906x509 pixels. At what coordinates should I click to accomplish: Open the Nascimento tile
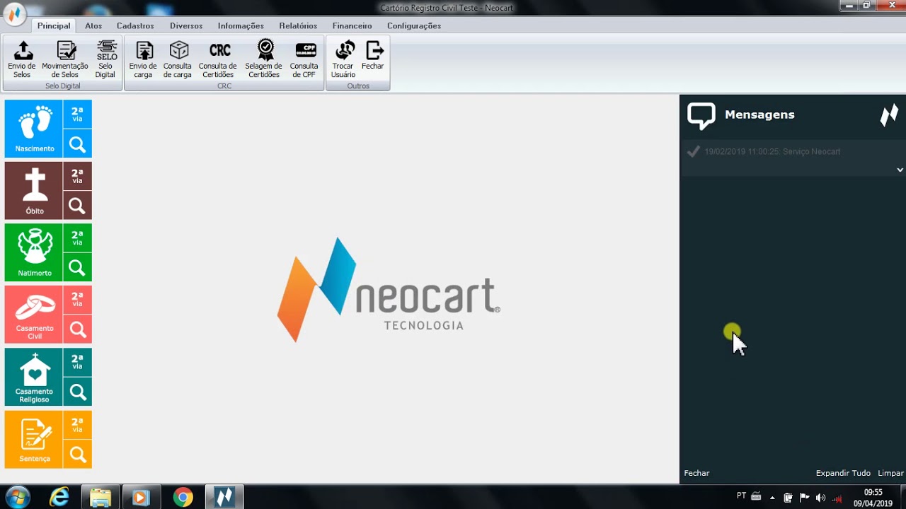[x=34, y=129]
